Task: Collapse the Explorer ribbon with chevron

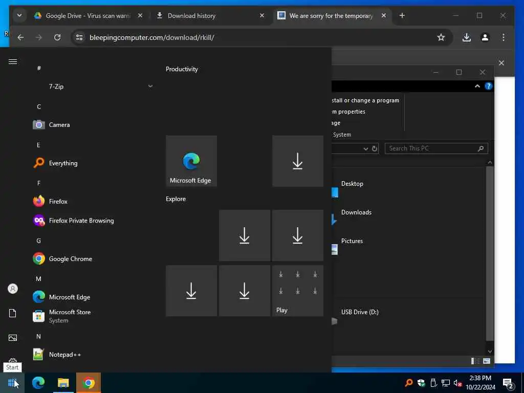Action: (477, 86)
